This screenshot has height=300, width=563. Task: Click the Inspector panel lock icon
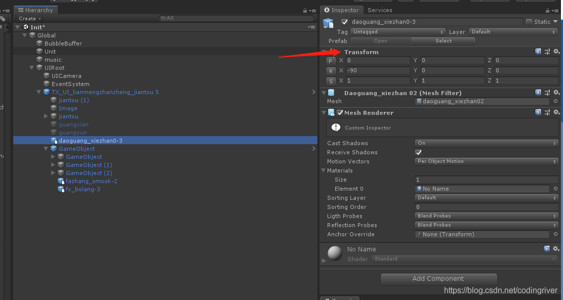click(548, 11)
